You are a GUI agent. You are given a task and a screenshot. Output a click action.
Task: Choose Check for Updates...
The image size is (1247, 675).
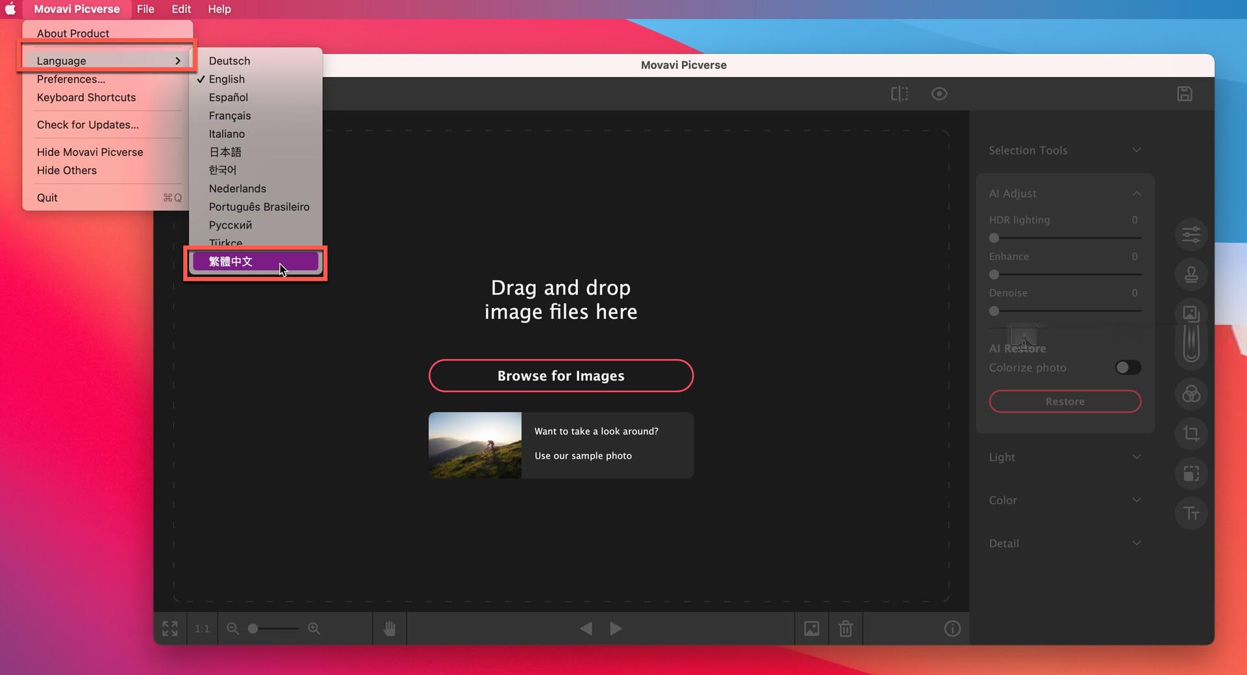click(108, 125)
